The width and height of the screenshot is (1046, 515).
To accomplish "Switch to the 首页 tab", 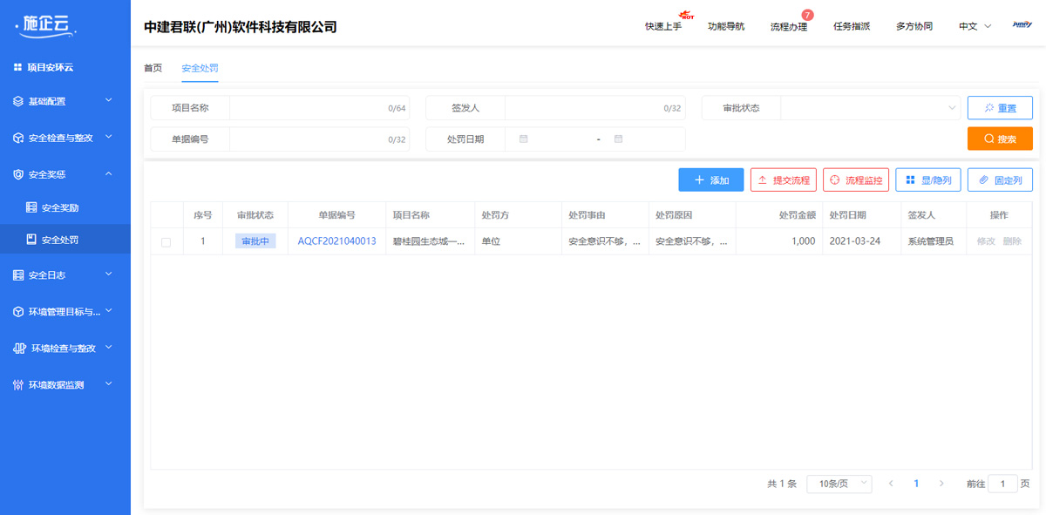I will tap(153, 67).
